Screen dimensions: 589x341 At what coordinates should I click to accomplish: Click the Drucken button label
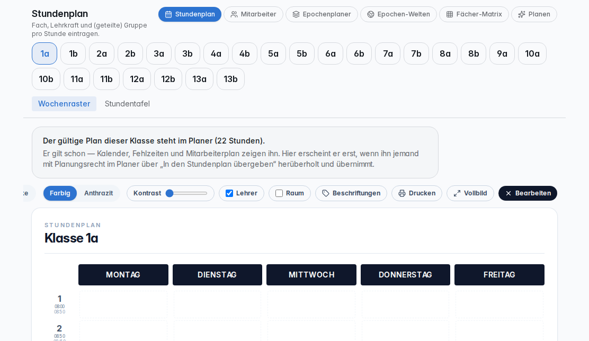pos(422,193)
